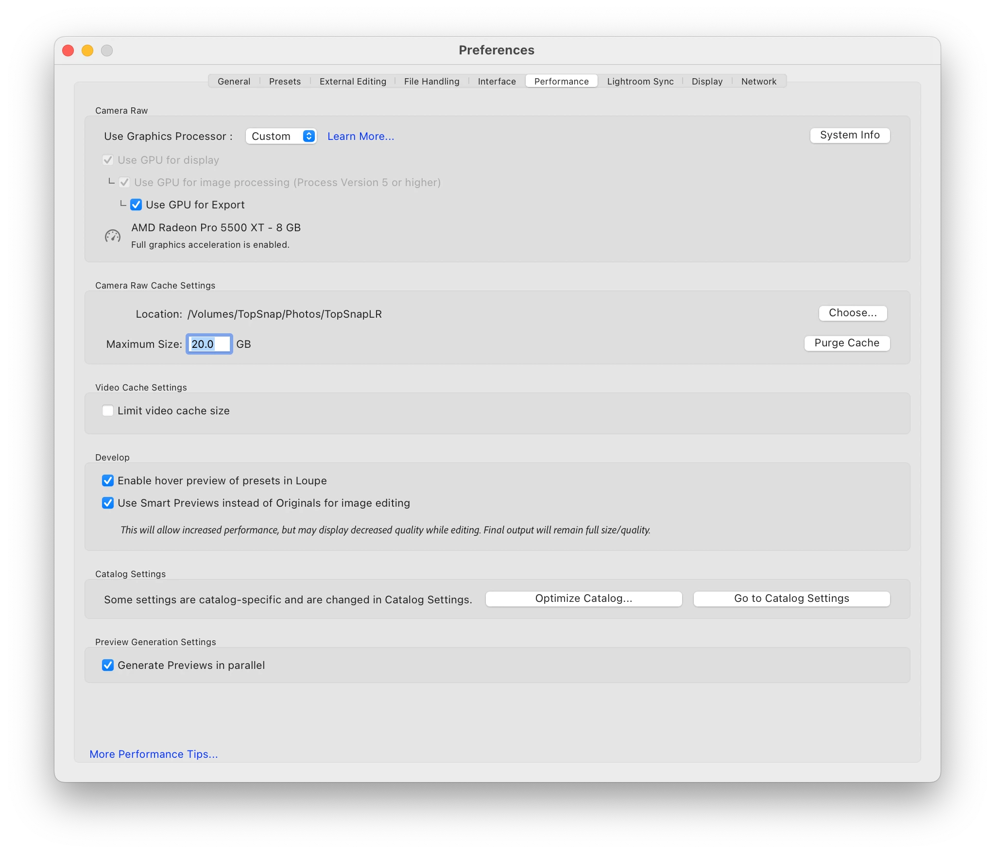This screenshot has height=854, width=995.
Task: Switch to the Network tab
Action: (758, 82)
